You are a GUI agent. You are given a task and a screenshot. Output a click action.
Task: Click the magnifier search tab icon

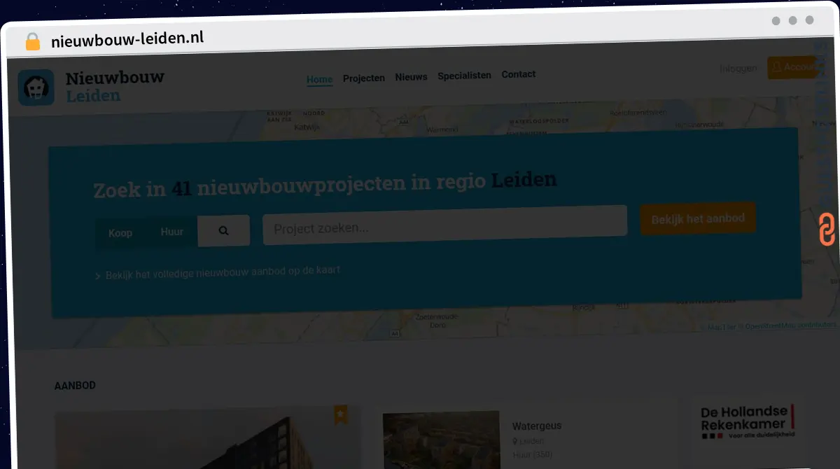[x=223, y=231]
